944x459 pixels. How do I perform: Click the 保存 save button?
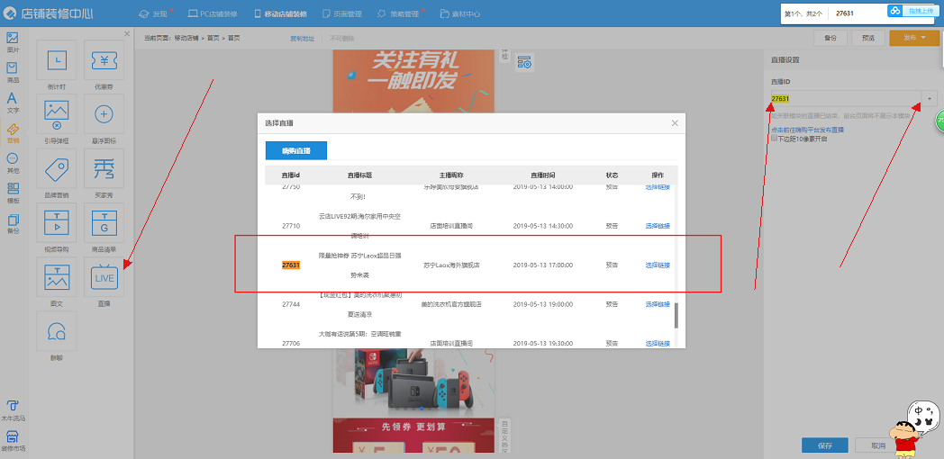(x=825, y=445)
